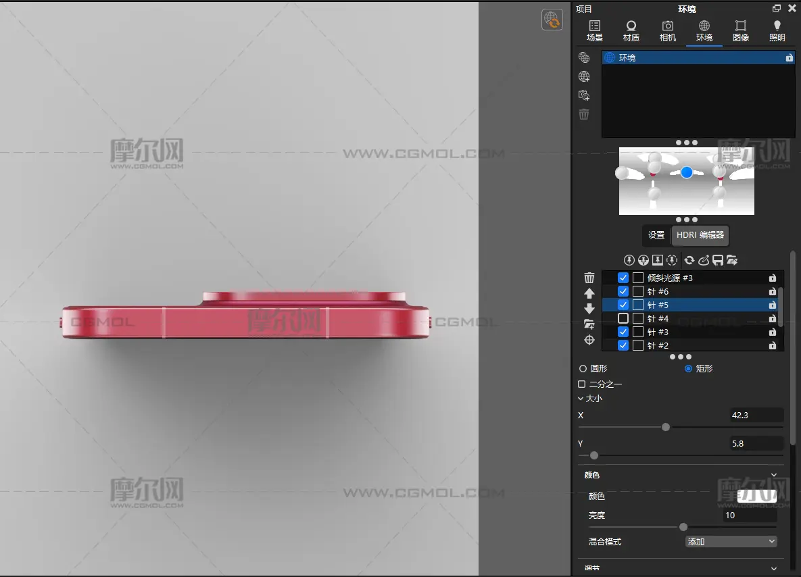The width and height of the screenshot is (801, 577).
Task: Collapse the 颜色 section chevron
Action: (x=774, y=475)
